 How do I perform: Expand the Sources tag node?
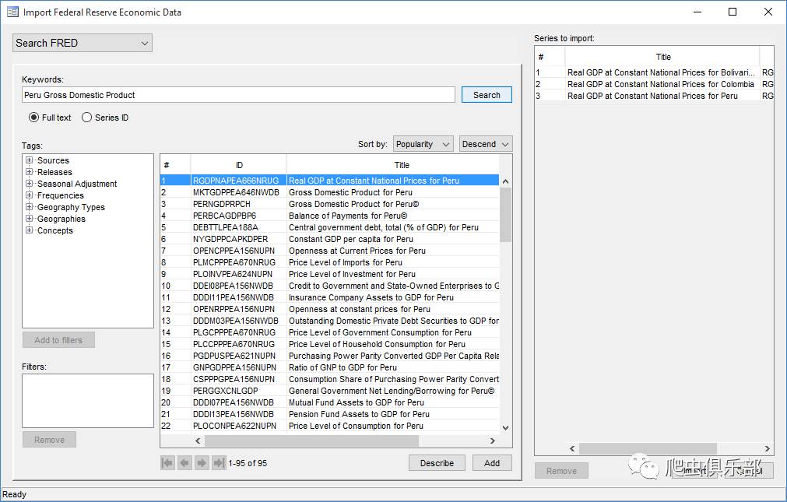tap(29, 160)
